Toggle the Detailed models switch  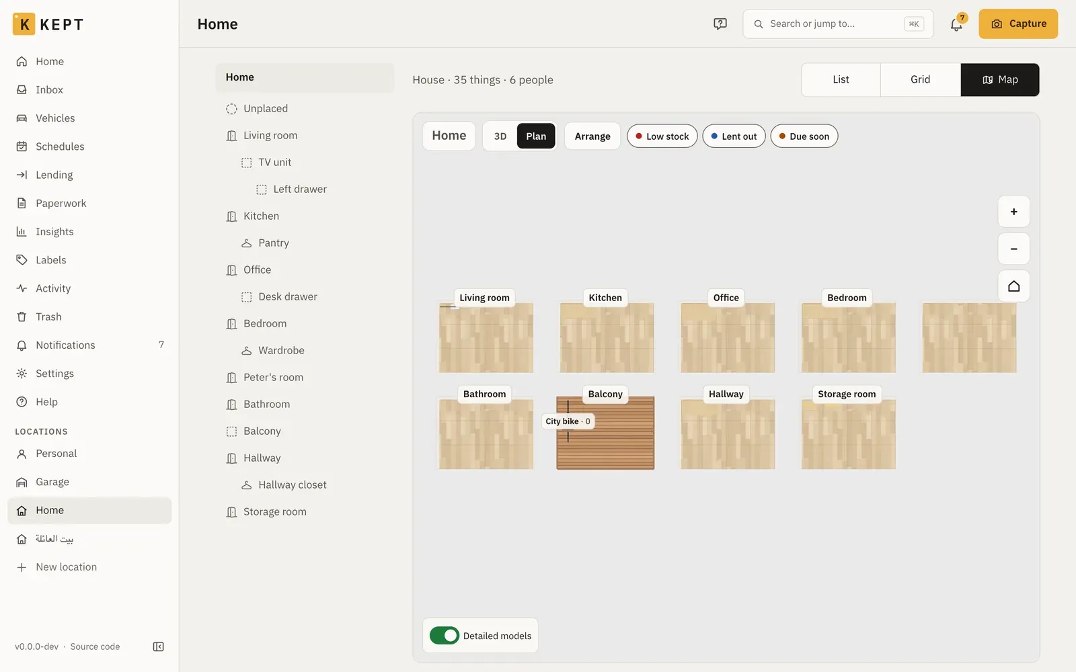pyautogui.click(x=445, y=636)
